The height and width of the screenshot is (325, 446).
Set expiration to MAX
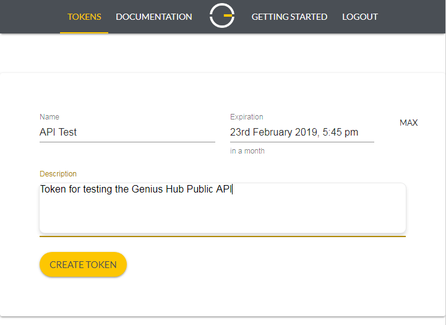pos(408,123)
